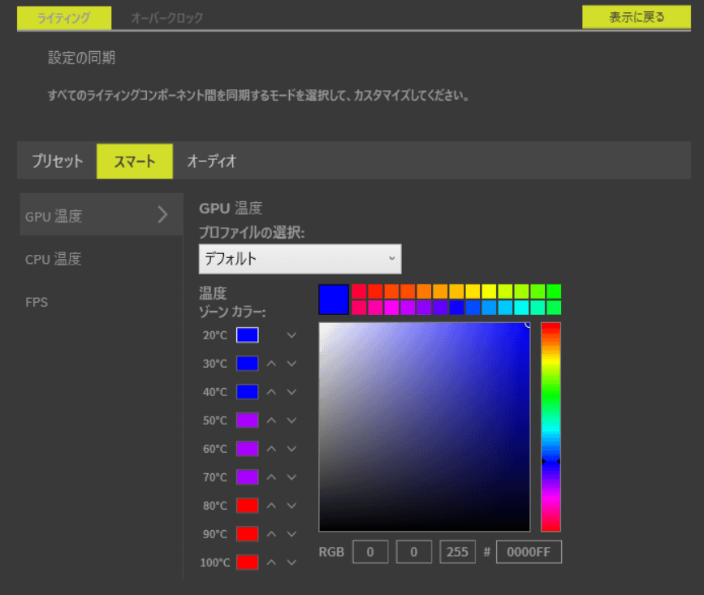
Task: Click in the blue saturation-brightness color field
Action: click(425, 427)
